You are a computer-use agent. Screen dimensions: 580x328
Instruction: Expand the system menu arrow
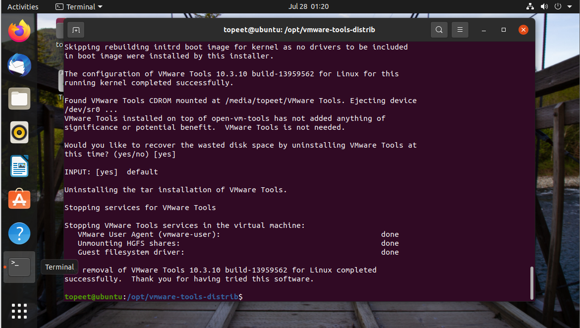(x=570, y=6)
